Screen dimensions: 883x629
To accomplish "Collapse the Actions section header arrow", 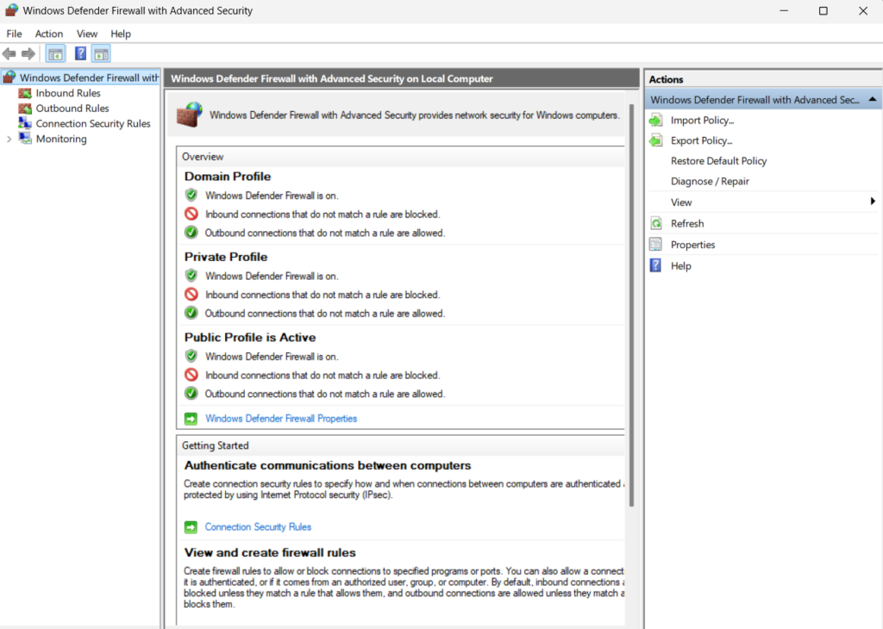I will 873,100.
